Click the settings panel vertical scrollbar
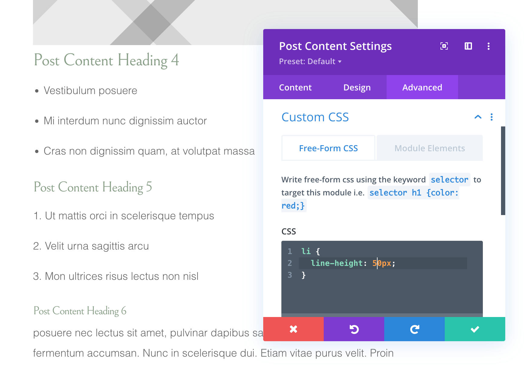Screen dimensions: 524x366 [503, 171]
